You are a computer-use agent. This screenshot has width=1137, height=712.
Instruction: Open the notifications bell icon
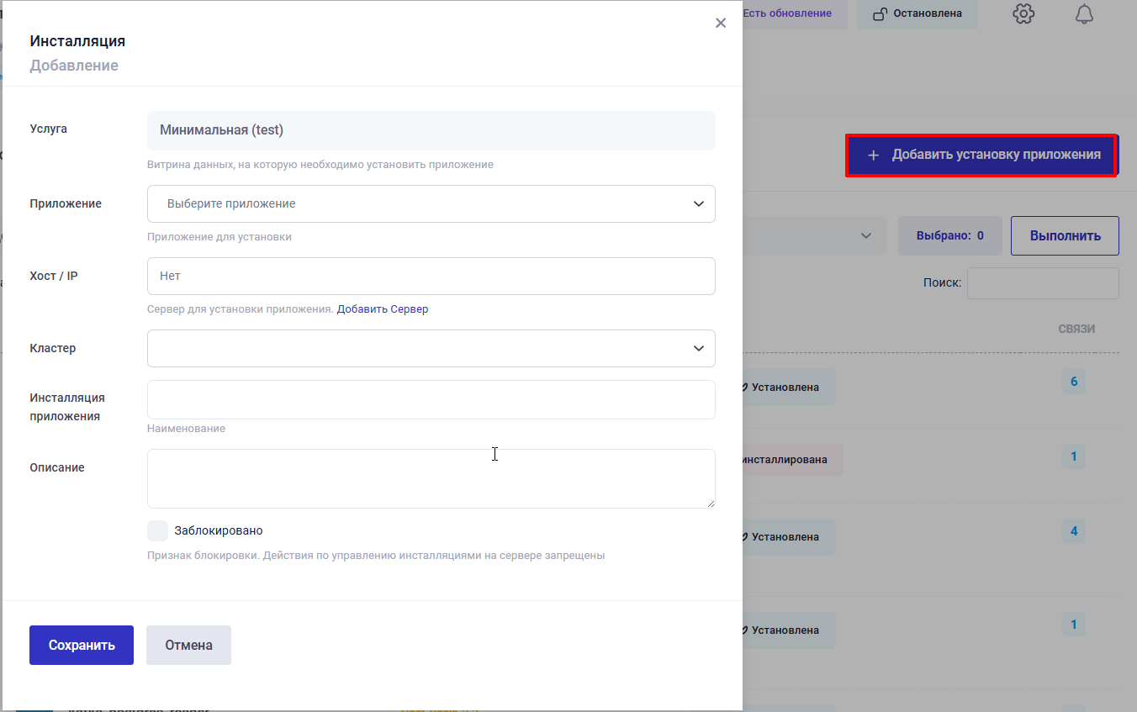1084,14
